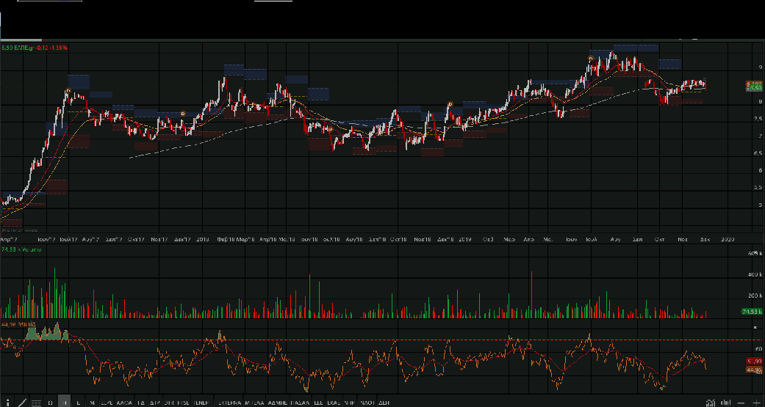
Task: Open the chart indicators icon
Action: tap(710, 402)
